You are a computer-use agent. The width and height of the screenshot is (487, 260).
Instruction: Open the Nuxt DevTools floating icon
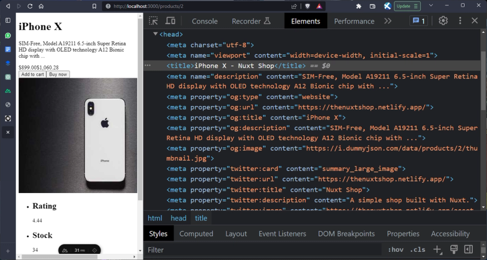pos(65,250)
